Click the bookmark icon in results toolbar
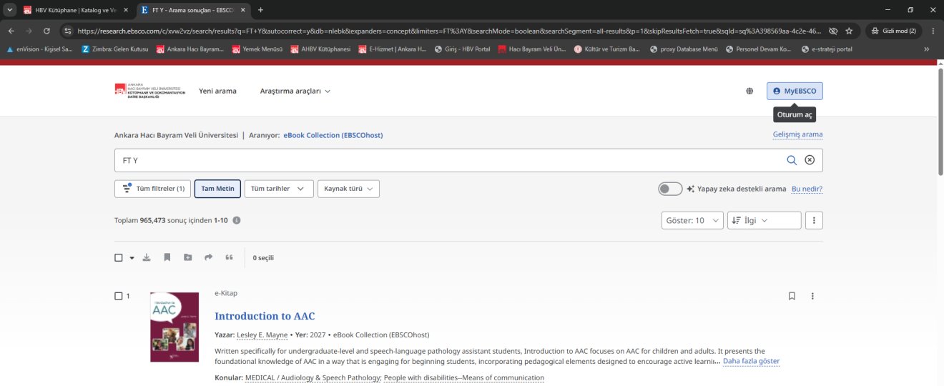The width and height of the screenshot is (944, 386). 167,257
